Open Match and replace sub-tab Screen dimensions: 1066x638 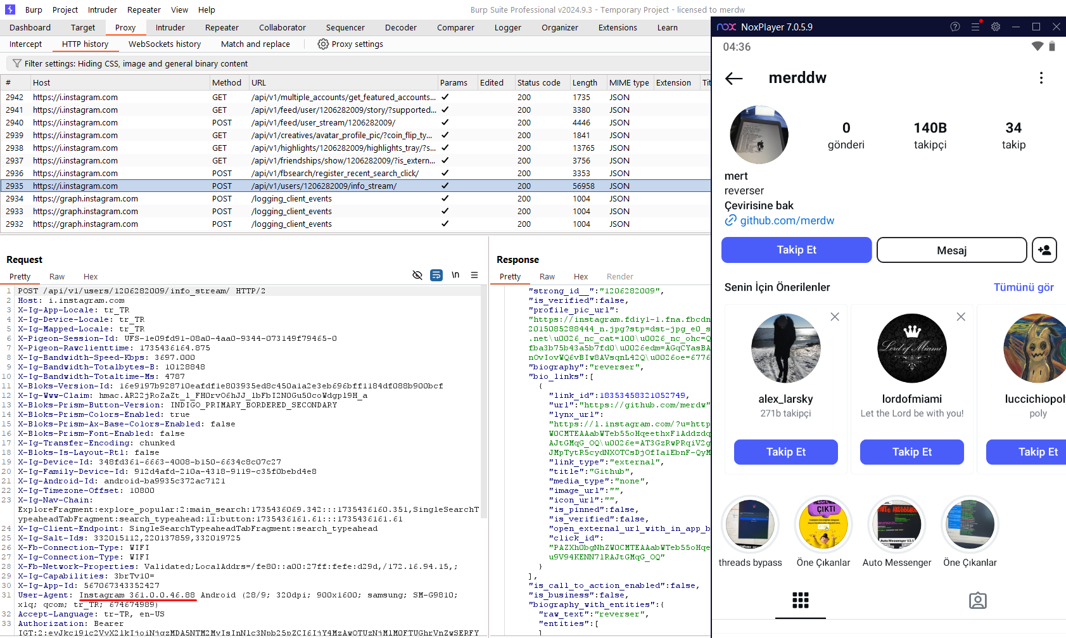click(x=255, y=44)
